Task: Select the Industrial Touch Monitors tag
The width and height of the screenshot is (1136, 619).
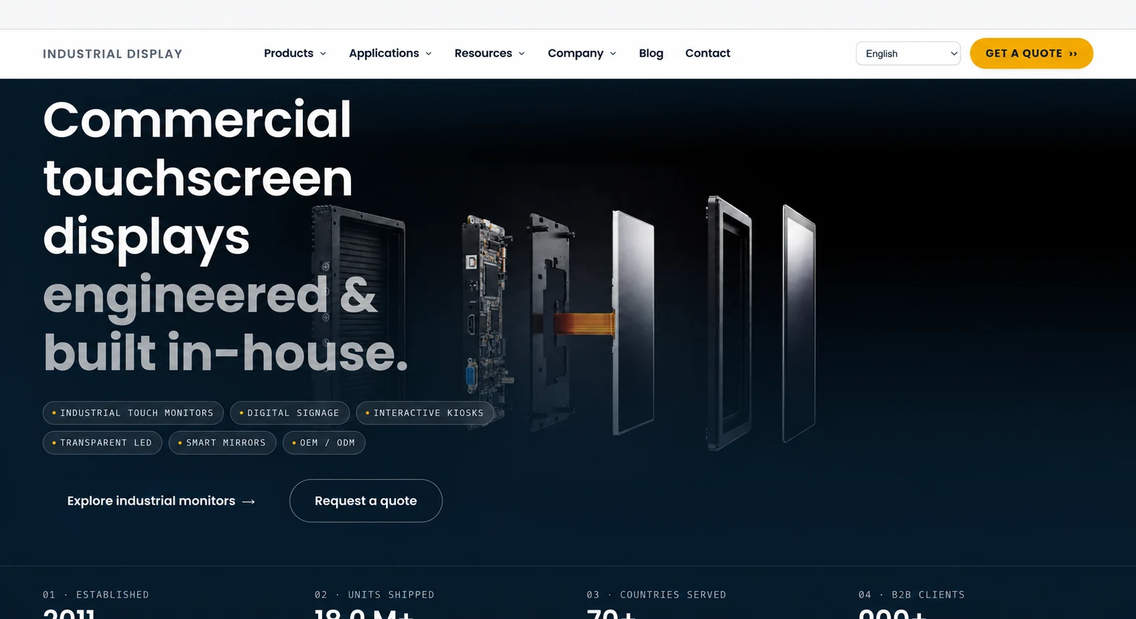Action: (133, 413)
